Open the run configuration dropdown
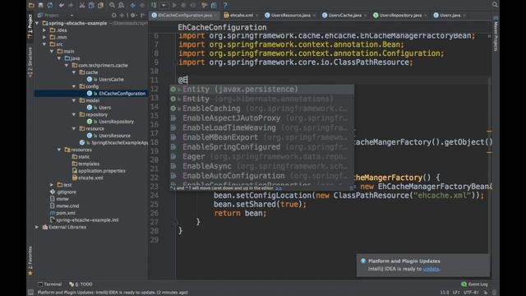The image size is (526, 296). pyautogui.click(x=164, y=5)
